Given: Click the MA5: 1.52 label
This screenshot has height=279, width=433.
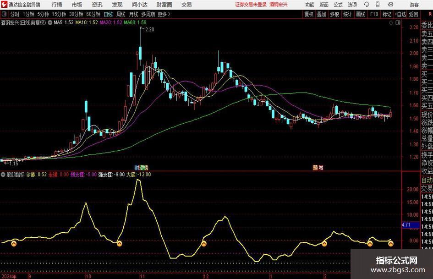Looking at the screenshot, I should [64, 22].
